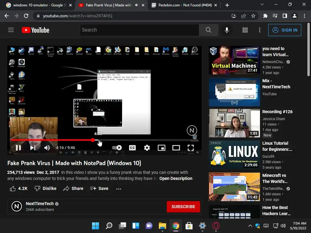Viewport: 311px width, 233px height.
Task: Open media controls in Chrome toolbar
Action: (275, 16)
